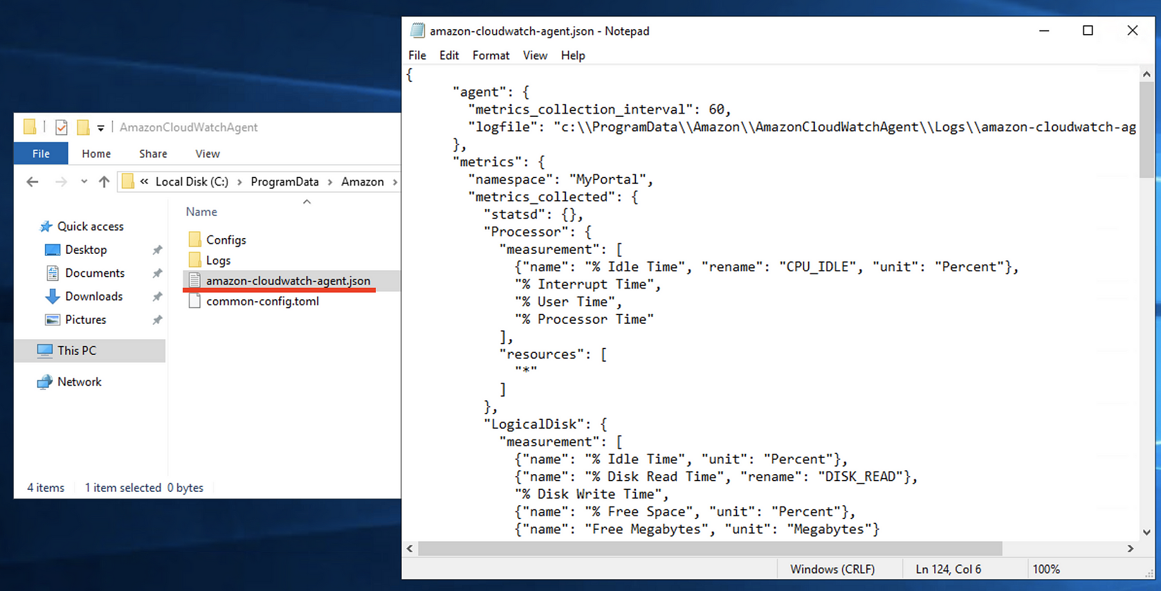Select Local Disk (C:) in address bar
This screenshot has height=591, width=1161.
pyautogui.click(x=192, y=182)
